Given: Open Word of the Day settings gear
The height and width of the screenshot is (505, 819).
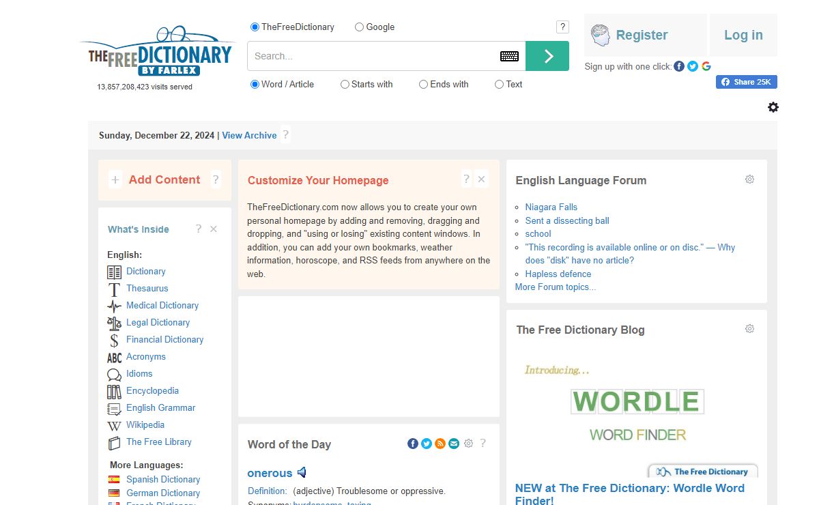Looking at the screenshot, I should point(468,444).
